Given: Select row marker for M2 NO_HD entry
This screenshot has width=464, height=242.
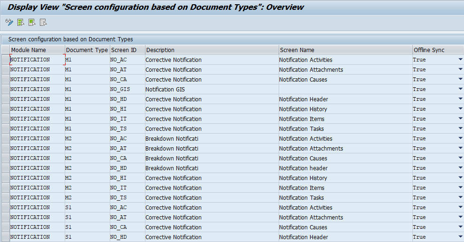Looking at the screenshot, I should [x=5, y=168].
